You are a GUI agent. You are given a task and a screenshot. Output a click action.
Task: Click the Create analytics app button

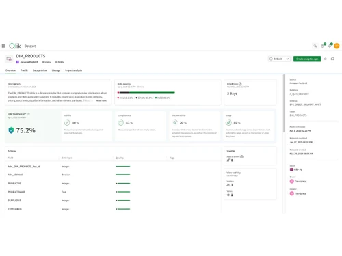[307, 59]
